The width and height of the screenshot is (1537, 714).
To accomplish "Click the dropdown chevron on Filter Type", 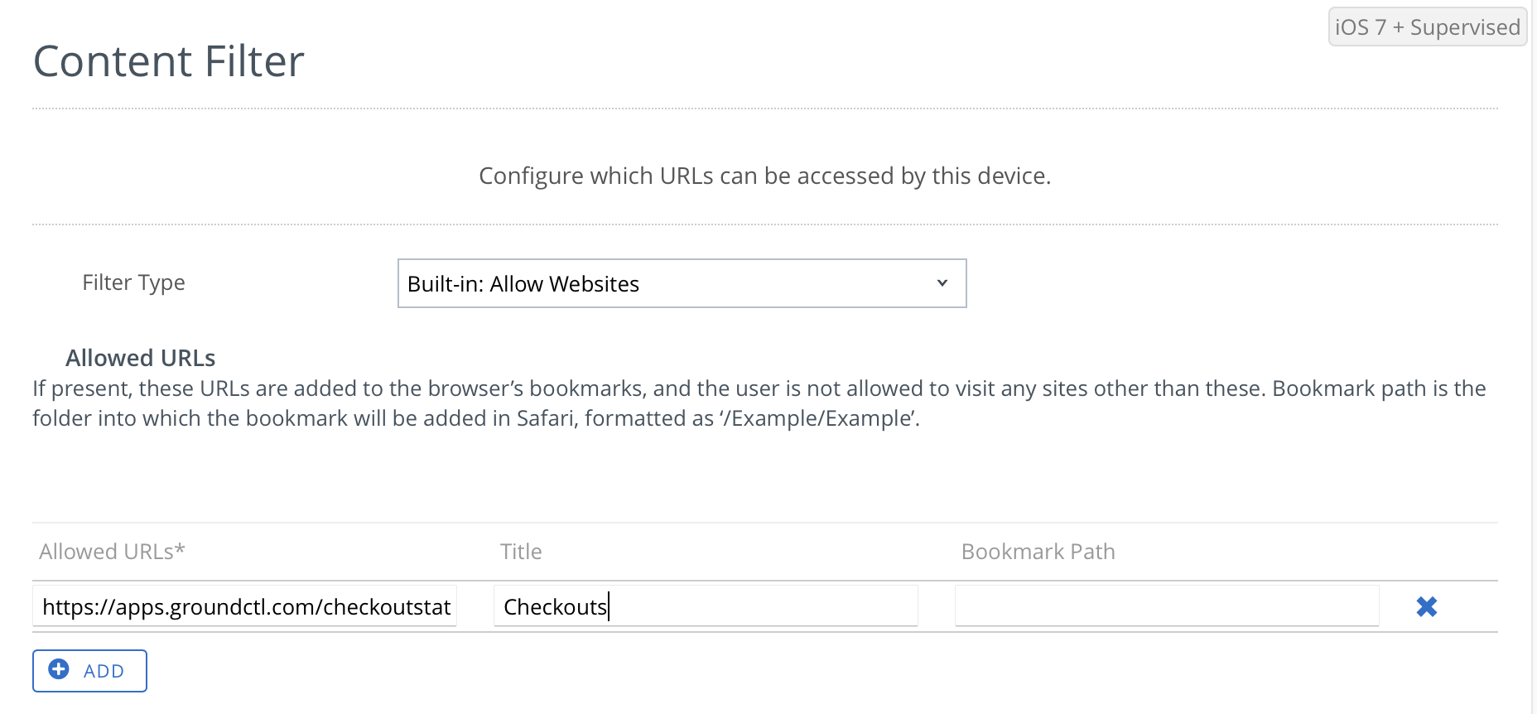I will coord(942,283).
